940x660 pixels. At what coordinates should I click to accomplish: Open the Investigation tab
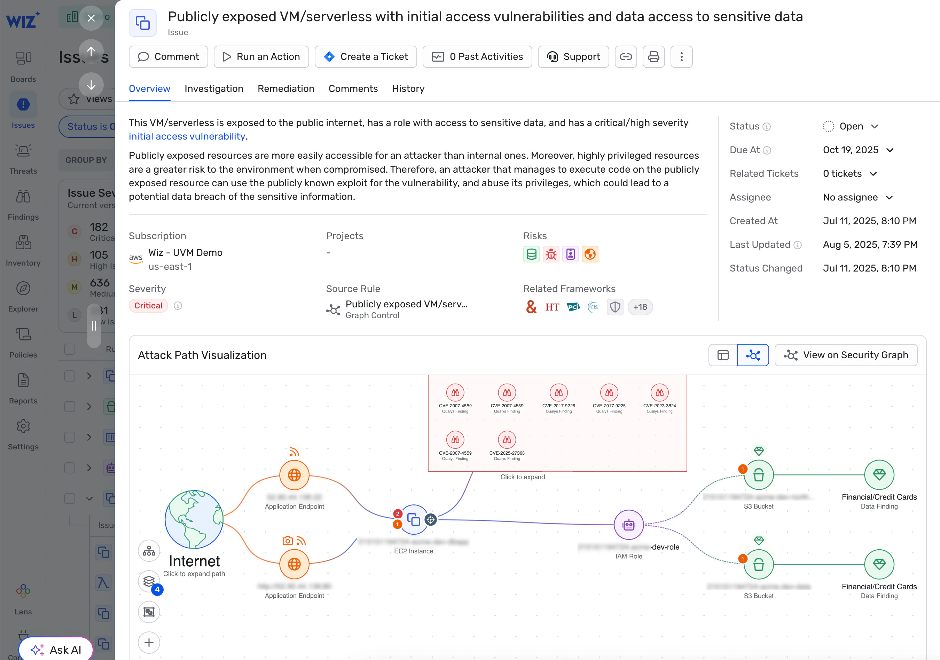tap(214, 88)
